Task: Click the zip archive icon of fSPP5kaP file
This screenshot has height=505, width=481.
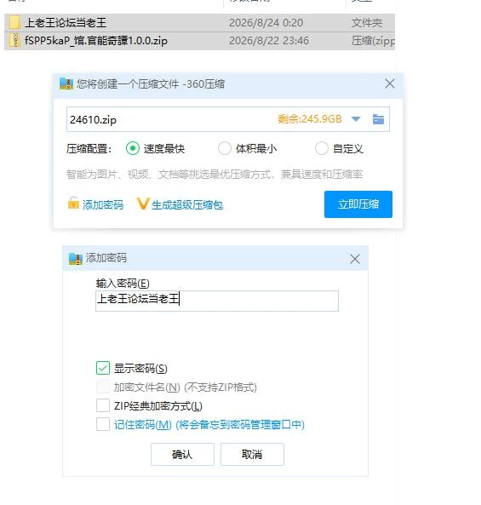Action: pos(14,41)
